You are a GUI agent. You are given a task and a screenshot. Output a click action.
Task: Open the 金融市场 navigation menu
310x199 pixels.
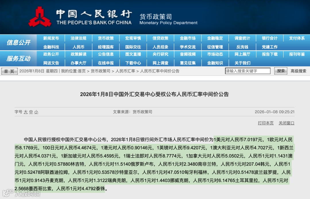[x=188, y=38]
